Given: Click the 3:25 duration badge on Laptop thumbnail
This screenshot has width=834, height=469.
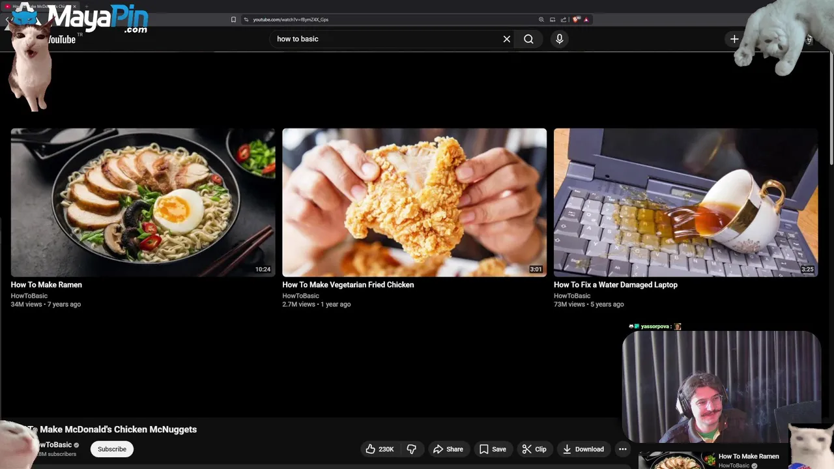Looking at the screenshot, I should pos(807,269).
